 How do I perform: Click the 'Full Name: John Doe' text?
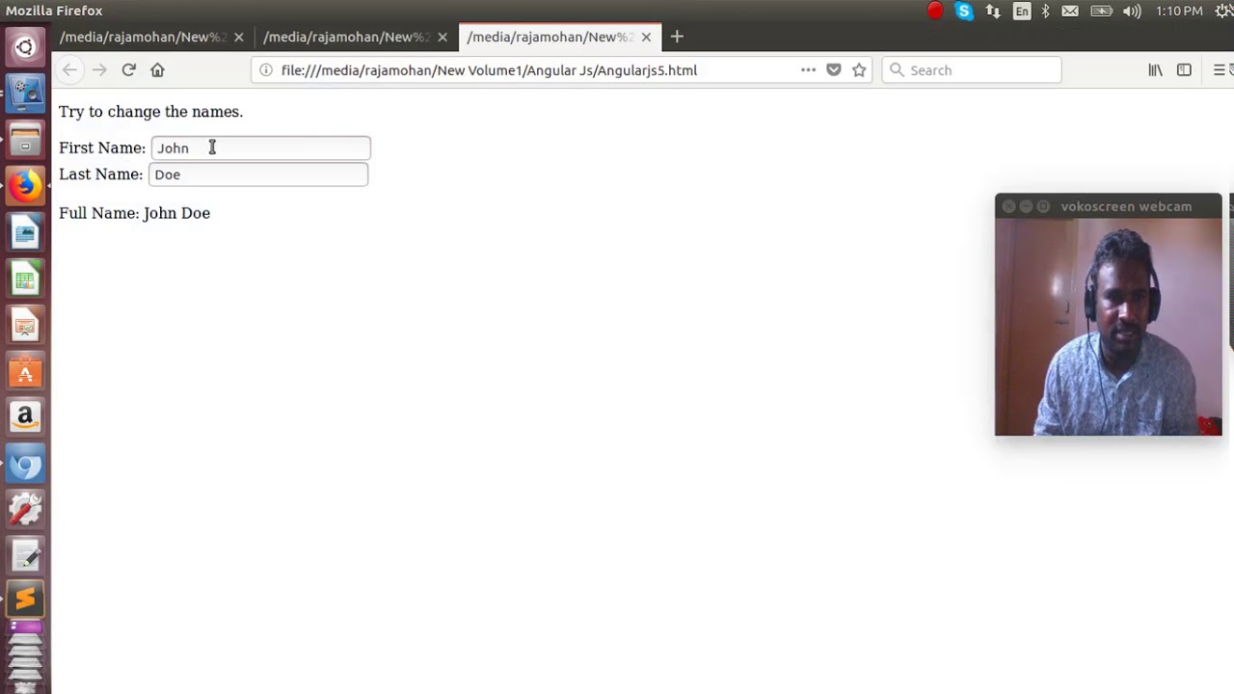coord(134,213)
